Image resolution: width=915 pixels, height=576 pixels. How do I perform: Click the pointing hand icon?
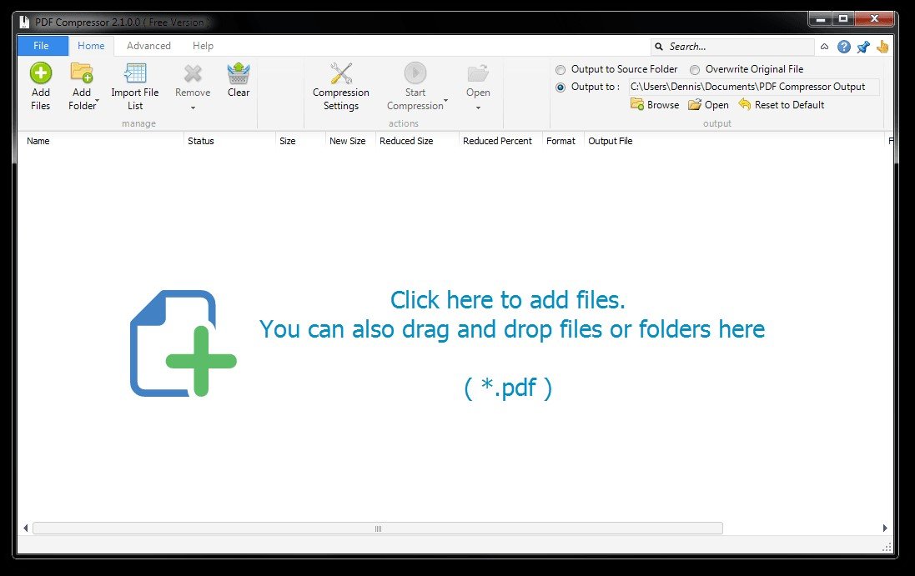pos(882,47)
